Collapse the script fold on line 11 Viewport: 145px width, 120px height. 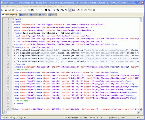[x=13, y=47]
